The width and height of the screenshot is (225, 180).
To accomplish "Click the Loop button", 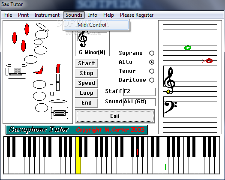I will point(87,93).
